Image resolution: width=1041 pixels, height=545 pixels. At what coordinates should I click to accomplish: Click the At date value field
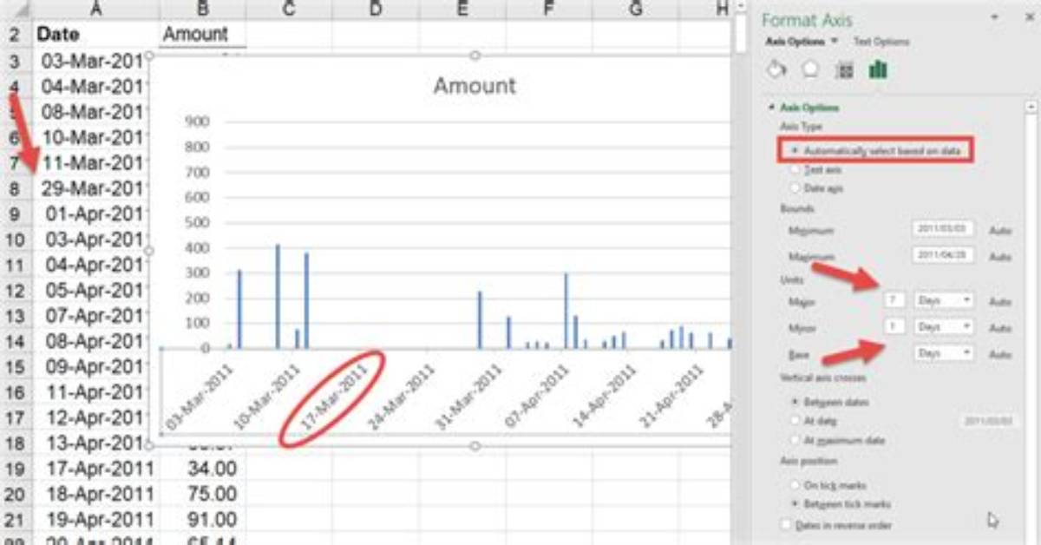pyautogui.click(x=988, y=421)
